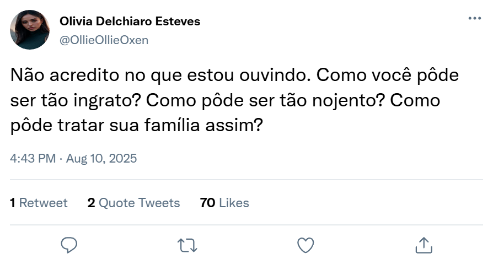Click the sentence "Não acredito no que estou ouvindo"

[x=162, y=74]
